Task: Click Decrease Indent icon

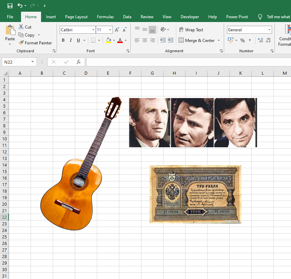Action: pyautogui.click(x=163, y=40)
